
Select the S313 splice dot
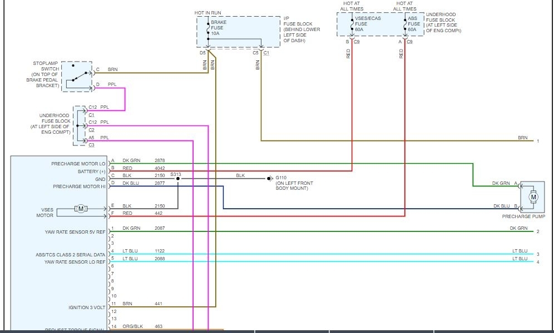pyautogui.click(x=178, y=179)
